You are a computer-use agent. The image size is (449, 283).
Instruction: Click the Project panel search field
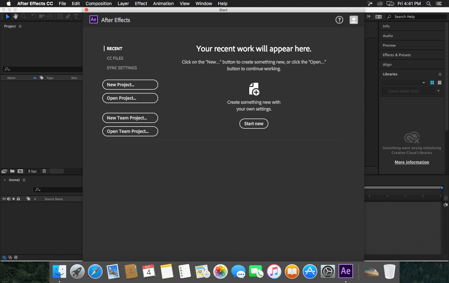click(x=43, y=69)
